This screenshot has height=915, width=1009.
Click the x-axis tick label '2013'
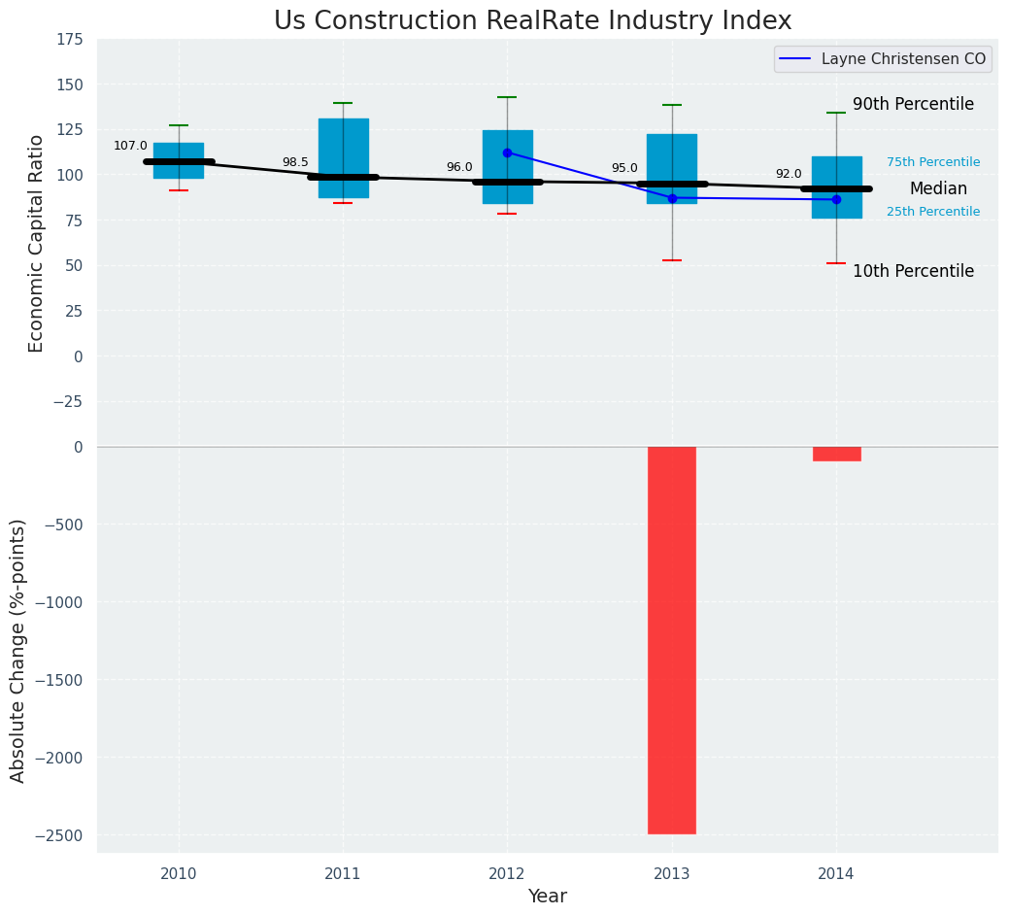(672, 874)
